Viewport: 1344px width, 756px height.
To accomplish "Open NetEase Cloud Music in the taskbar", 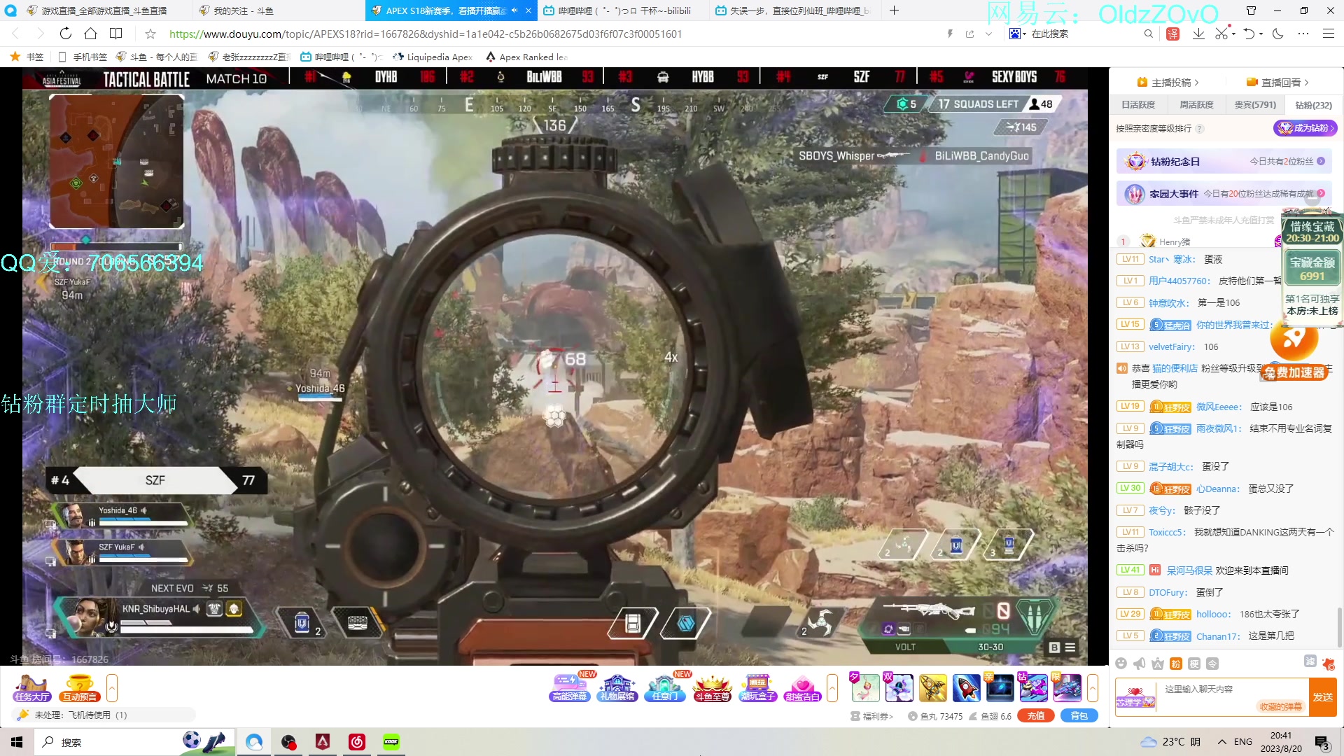I will coord(357,742).
